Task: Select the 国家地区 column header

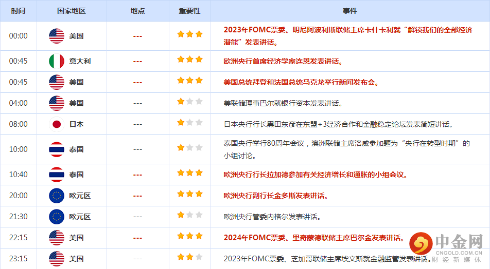Action: [72, 11]
